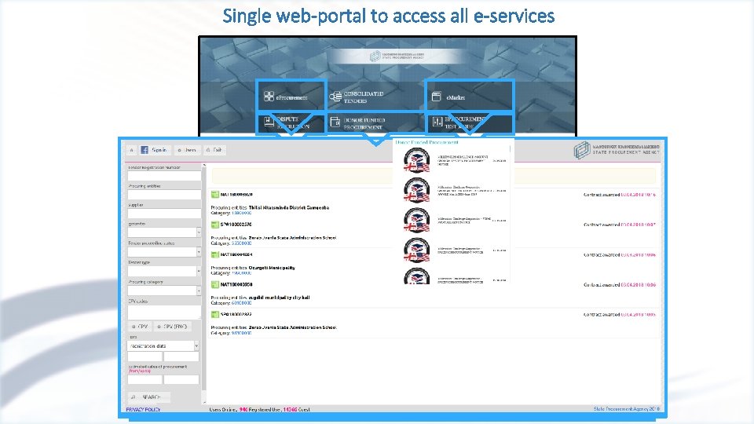754x424 pixels.
Task: Select the CPV (ENG) option button
Action: click(x=172, y=327)
